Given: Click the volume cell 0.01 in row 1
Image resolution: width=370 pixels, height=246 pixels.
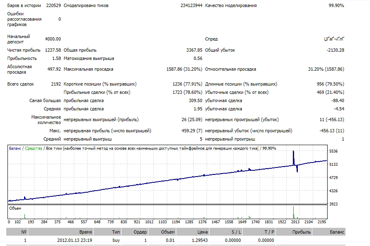Looking at the screenshot, I should coord(170,240).
